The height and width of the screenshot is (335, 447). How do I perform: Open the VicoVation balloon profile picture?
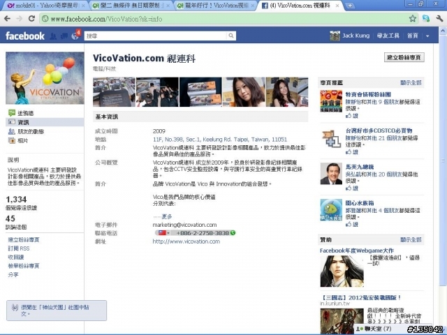[x=45, y=78]
